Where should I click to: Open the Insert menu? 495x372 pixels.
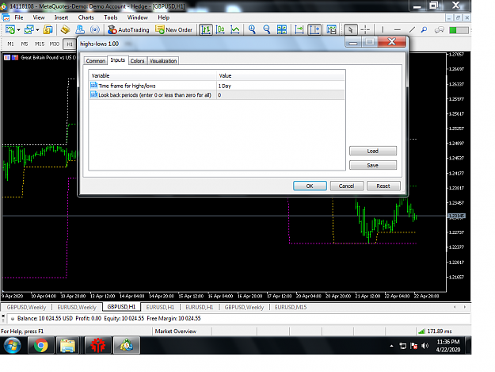(x=61, y=17)
